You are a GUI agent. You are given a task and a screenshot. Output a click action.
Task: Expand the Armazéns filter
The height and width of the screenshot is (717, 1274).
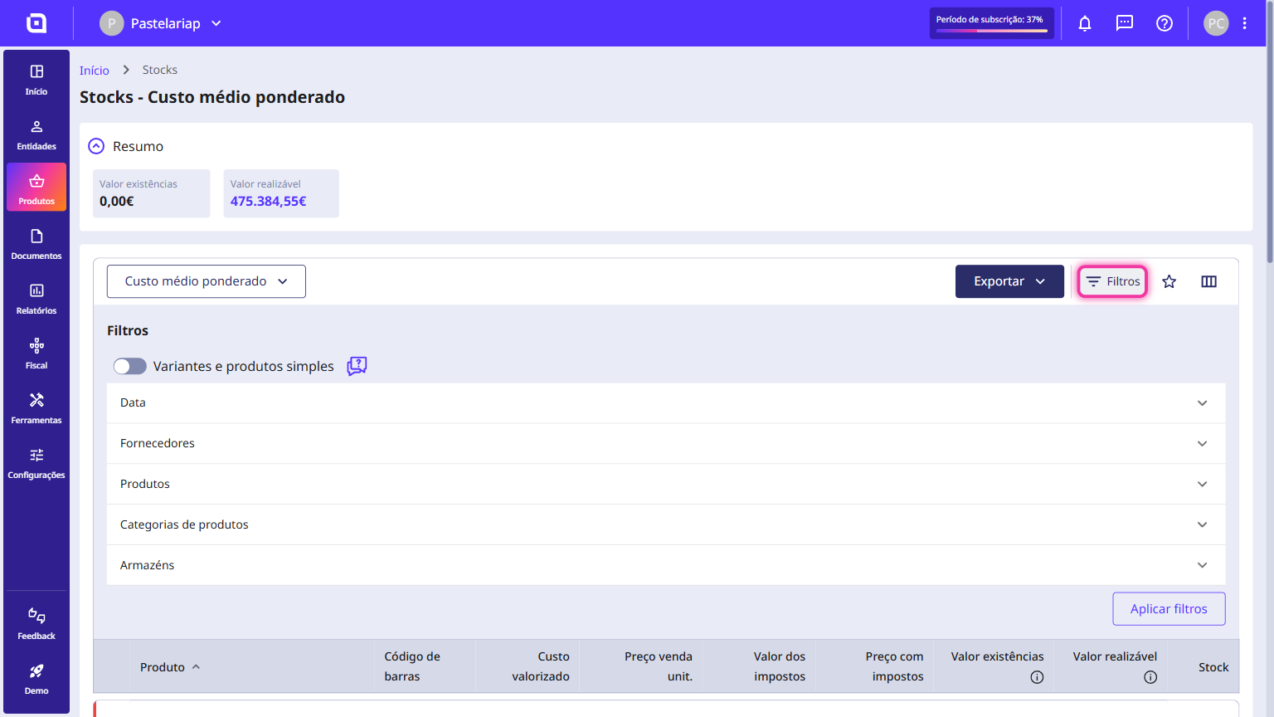pyautogui.click(x=666, y=566)
